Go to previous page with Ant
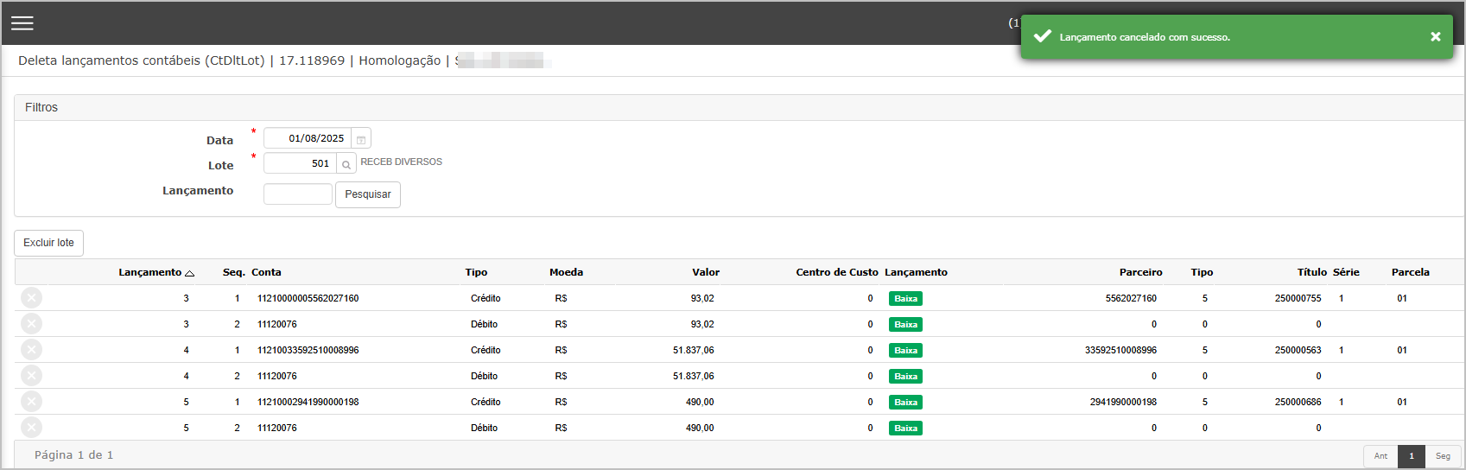This screenshot has height=470, width=1466. tap(1380, 456)
